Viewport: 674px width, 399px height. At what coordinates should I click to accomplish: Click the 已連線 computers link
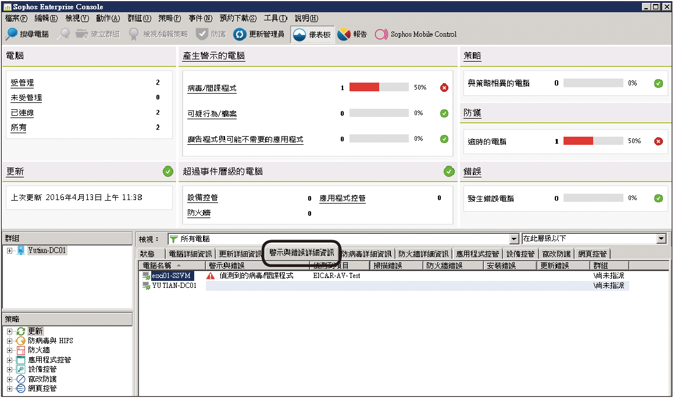tap(22, 113)
